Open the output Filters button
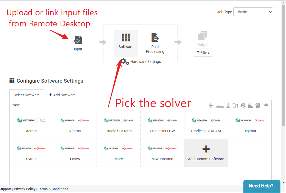Screen dimensions: 286x193 click(x=203, y=53)
